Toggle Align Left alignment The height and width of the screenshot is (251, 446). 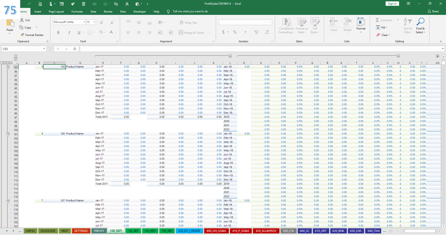pyautogui.click(x=128, y=32)
